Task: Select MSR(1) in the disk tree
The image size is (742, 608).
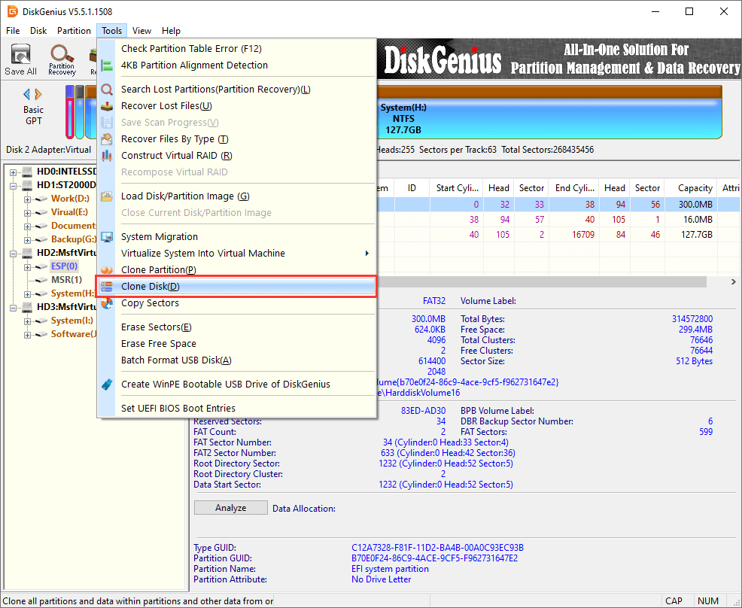Action: 66,280
